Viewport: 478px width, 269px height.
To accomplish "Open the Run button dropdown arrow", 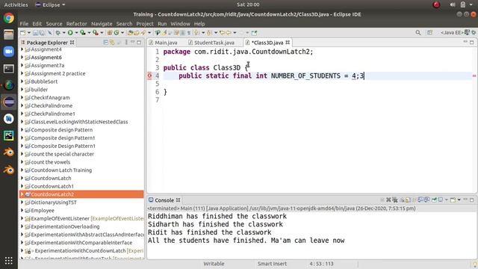I will 76,33.
